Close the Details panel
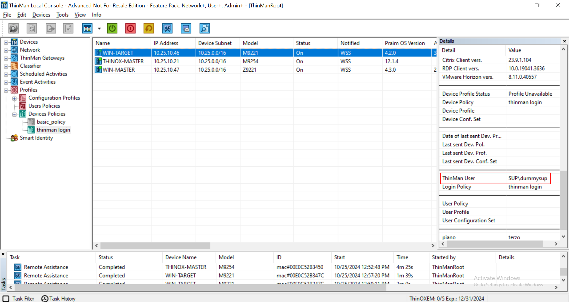The height and width of the screenshot is (302, 569). 564,41
